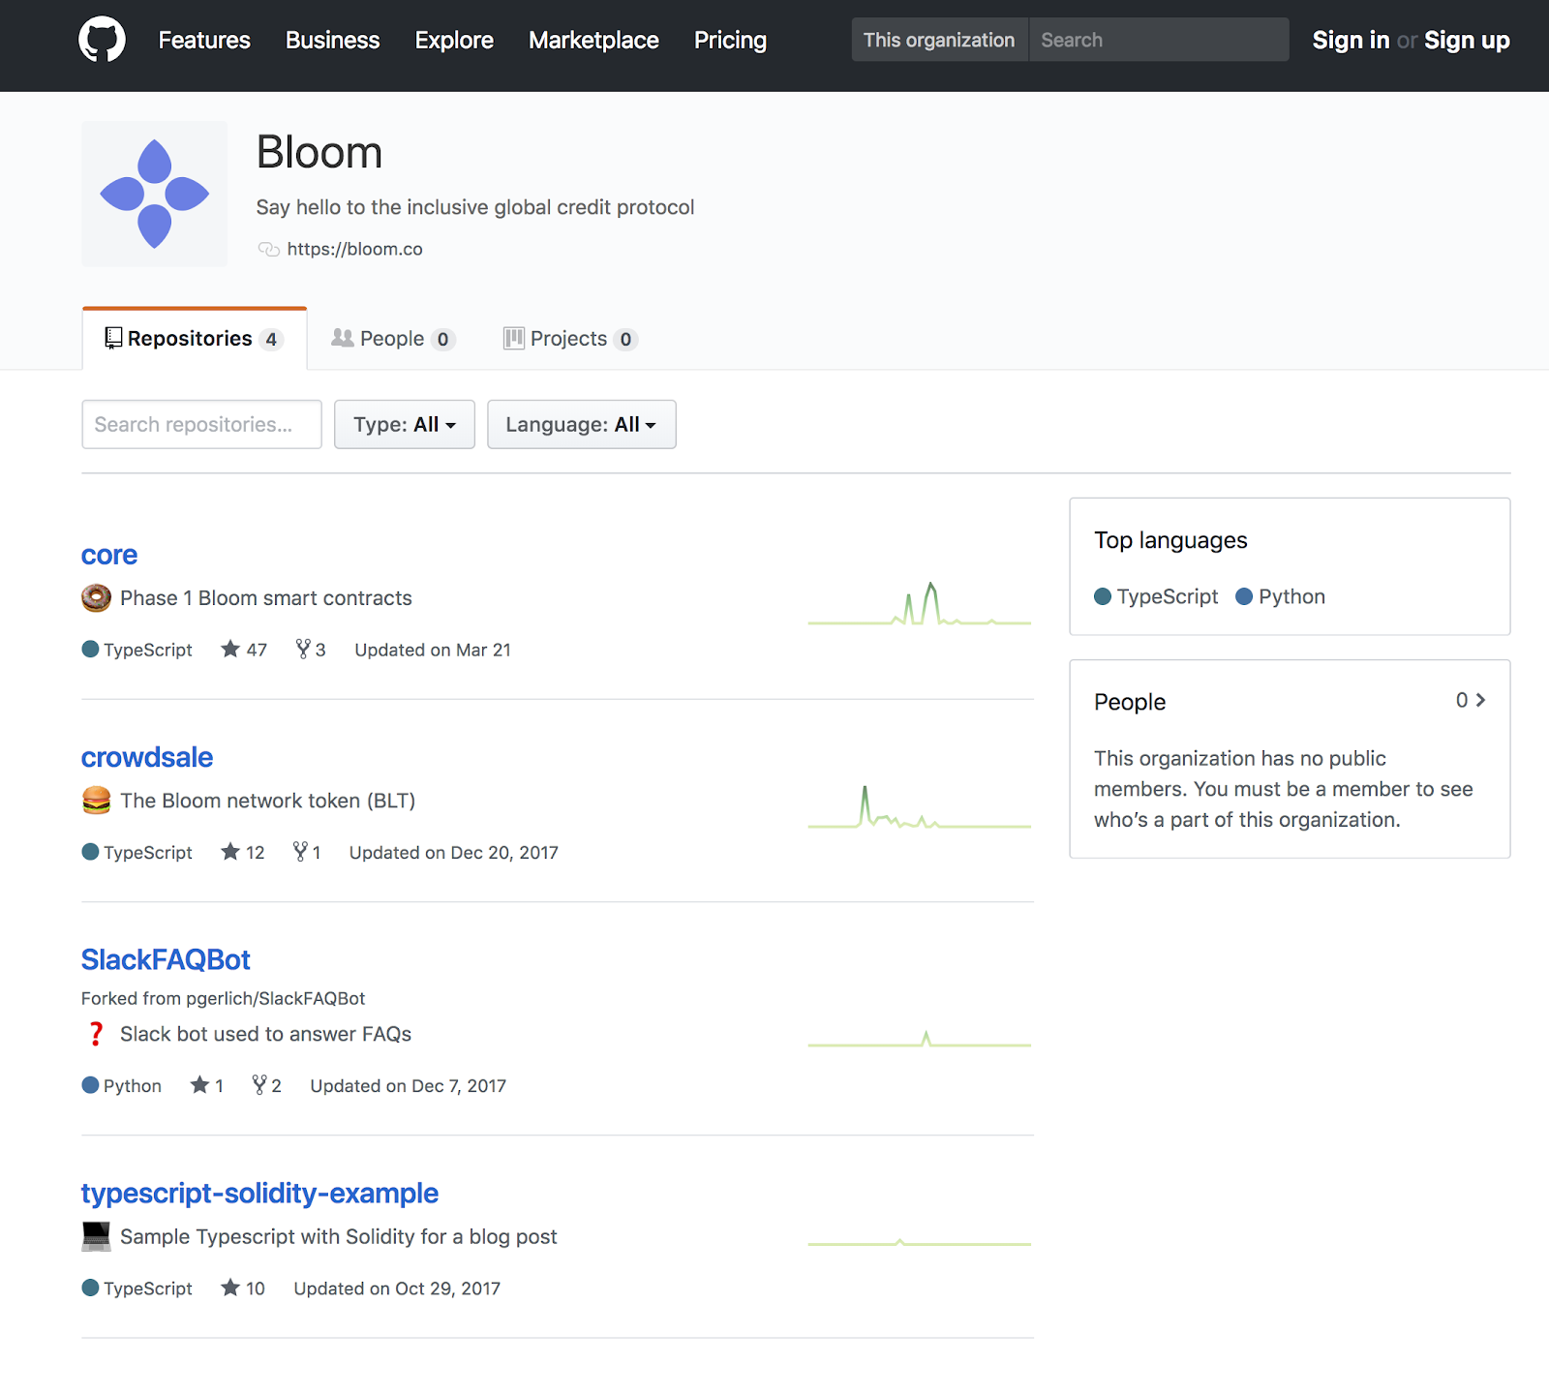Open the typescript-solidity-example repository
1549x1394 pixels.
259,1193
